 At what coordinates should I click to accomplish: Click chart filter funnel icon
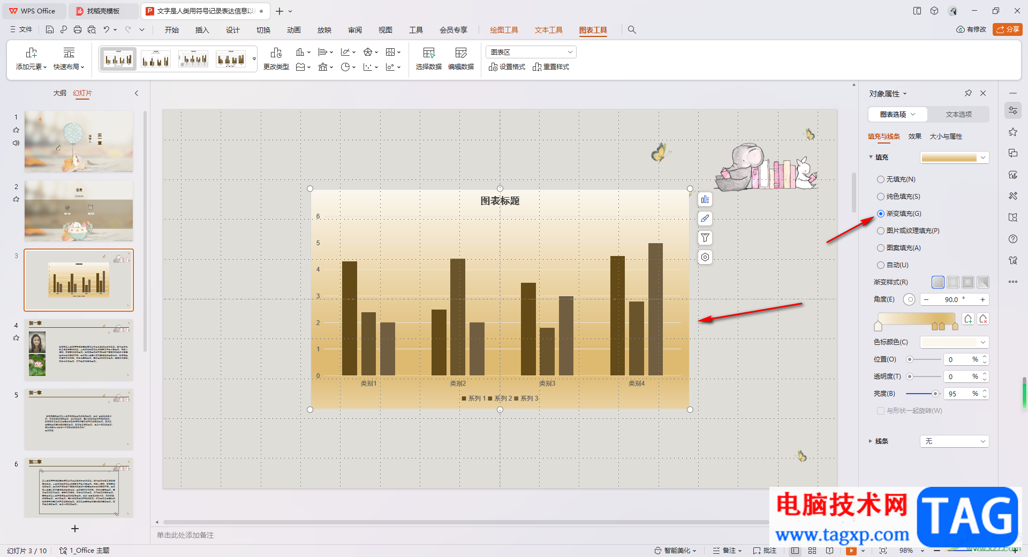[705, 238]
